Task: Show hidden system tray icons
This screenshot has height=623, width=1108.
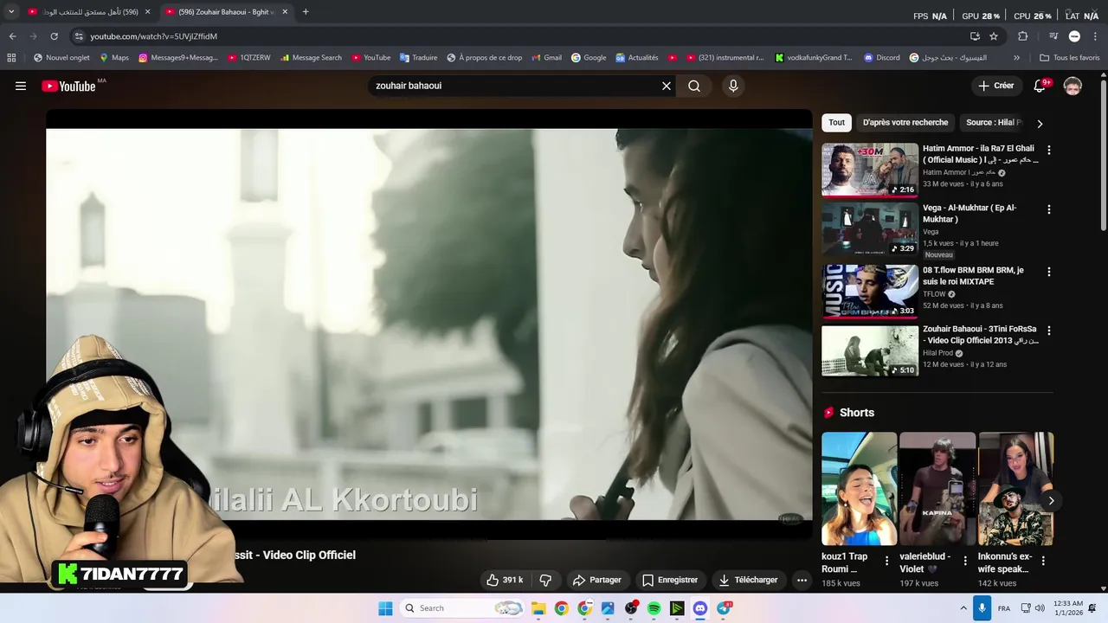Action: 963,608
